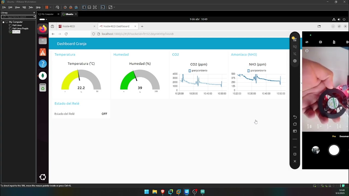
Task: Open the Help icon in the dock
Action: pyautogui.click(x=43, y=64)
